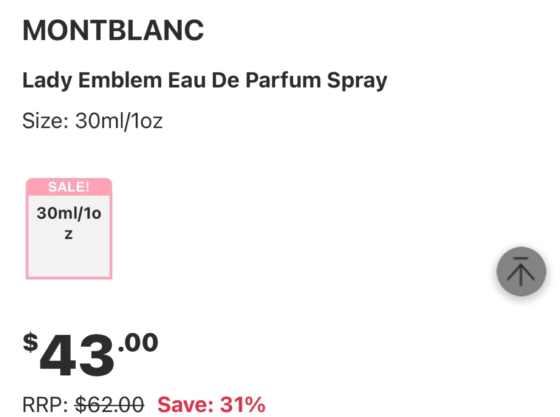Click the Size: 30ml/1oz label
Screen dimensions: 560x417
click(x=93, y=121)
